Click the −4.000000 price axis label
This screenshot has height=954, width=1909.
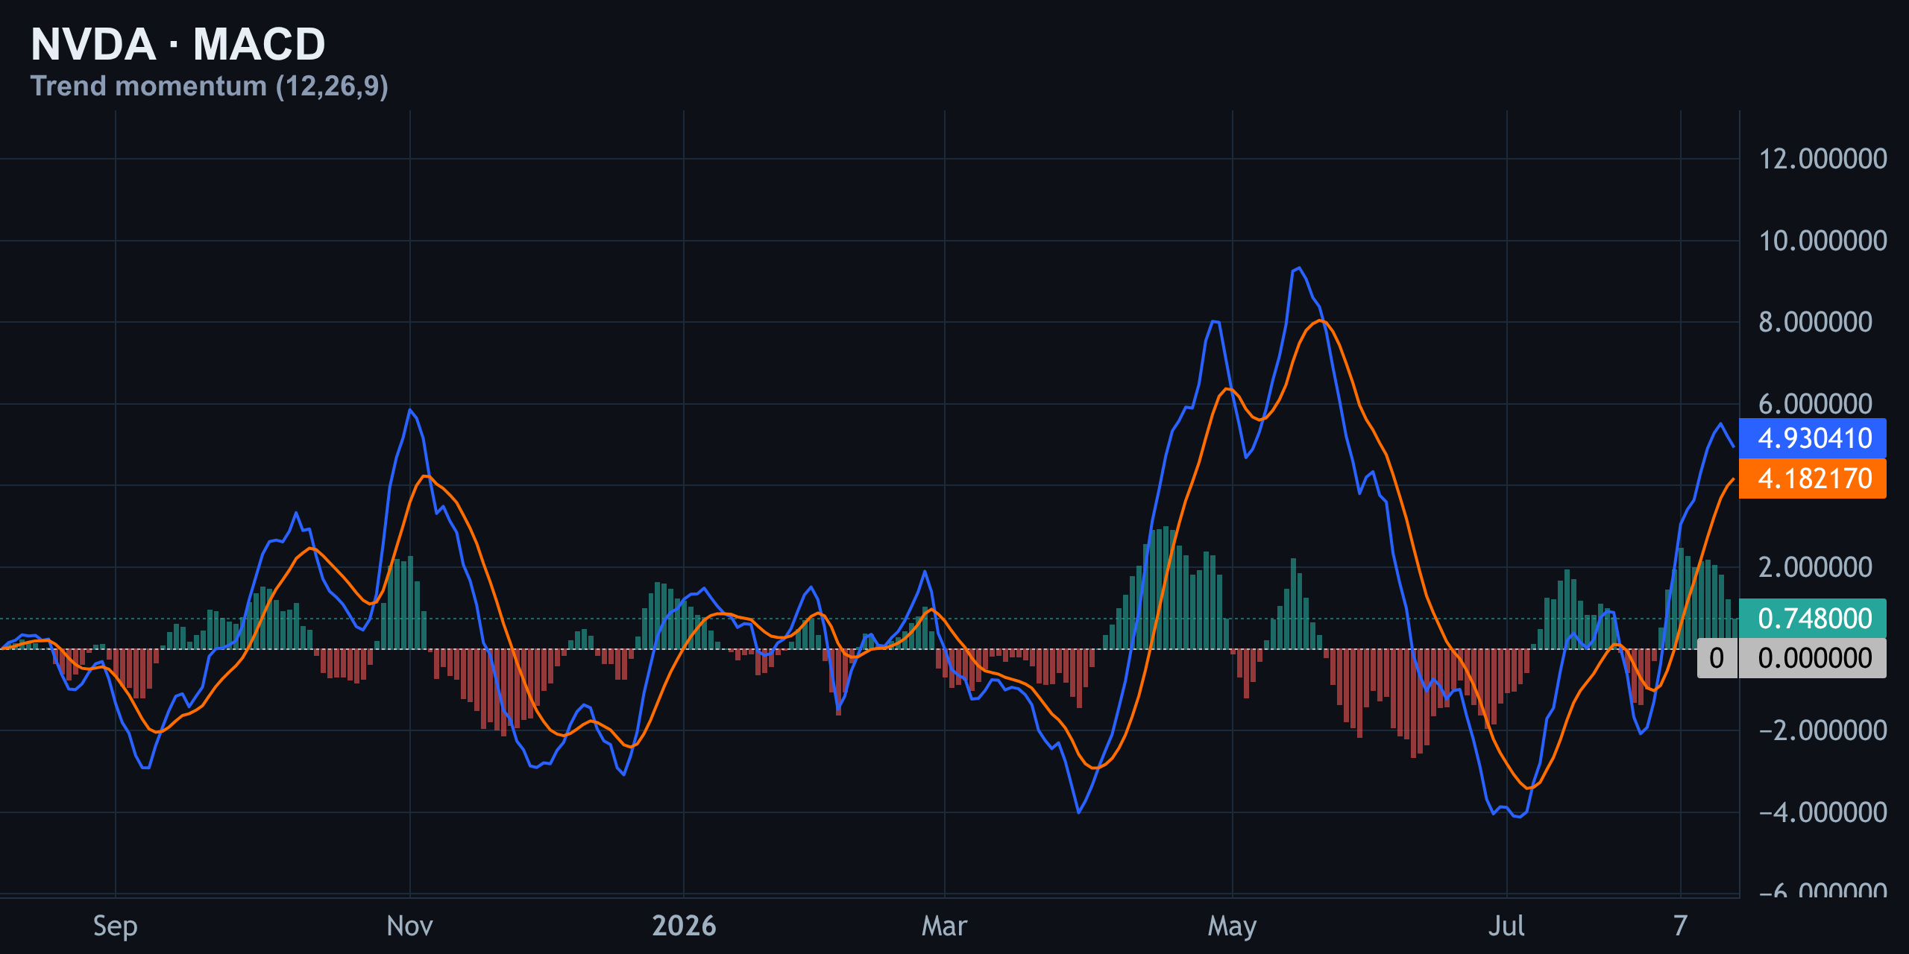tap(1822, 812)
